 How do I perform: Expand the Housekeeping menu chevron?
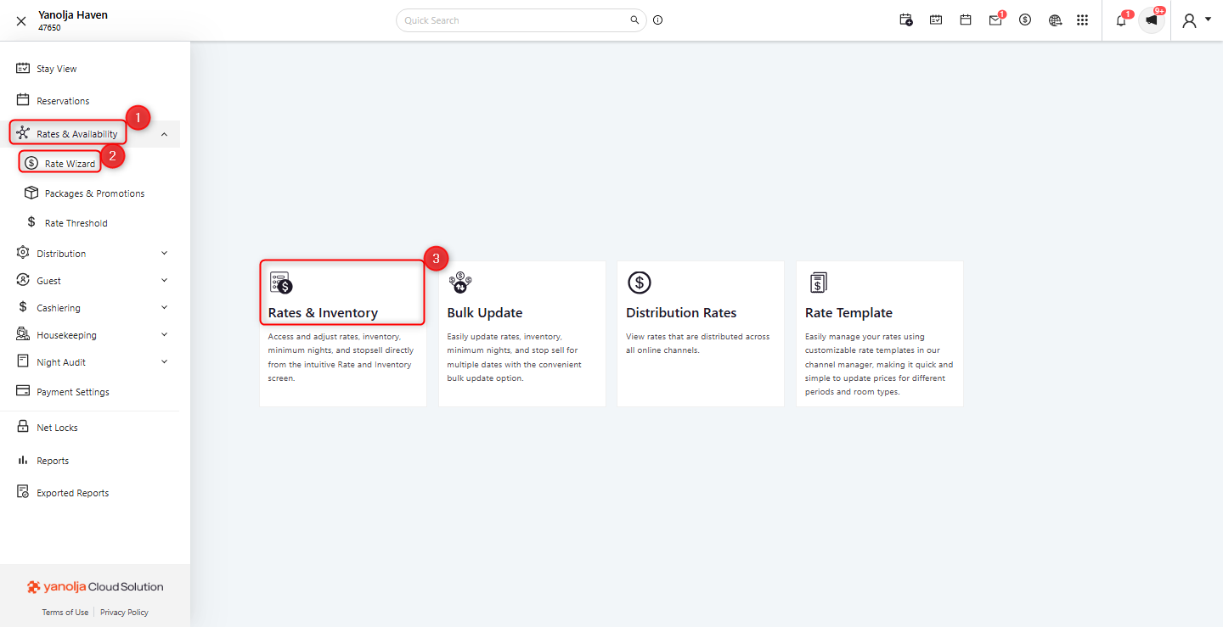(x=164, y=334)
